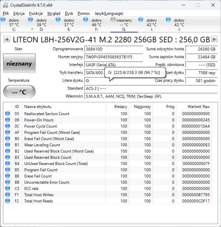The image size is (221, 227).
Task: Click raw value 0000000B7795
Action: pyautogui.click(x=196, y=195)
